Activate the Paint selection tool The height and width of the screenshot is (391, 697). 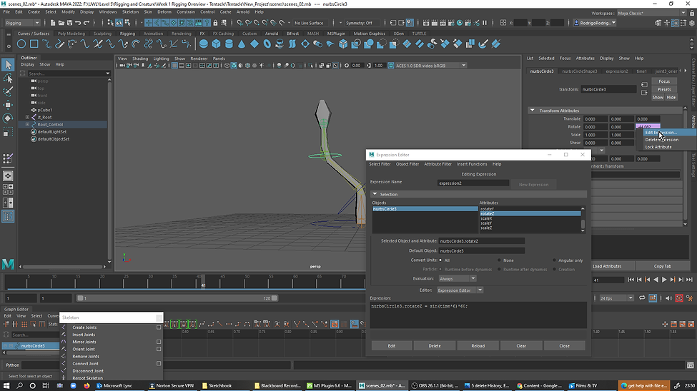pyautogui.click(x=8, y=91)
